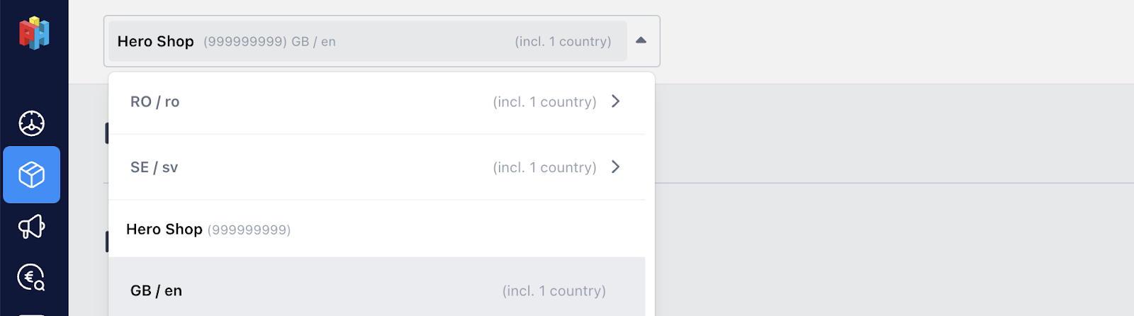The height and width of the screenshot is (316, 1134).
Task: Click Hero Shop name in selector field
Action: coord(156,41)
